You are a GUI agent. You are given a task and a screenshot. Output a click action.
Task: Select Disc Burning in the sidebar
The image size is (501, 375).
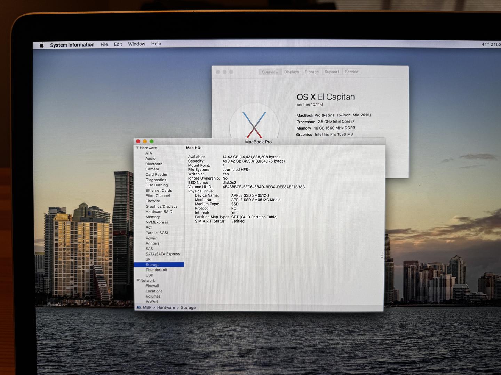click(157, 185)
